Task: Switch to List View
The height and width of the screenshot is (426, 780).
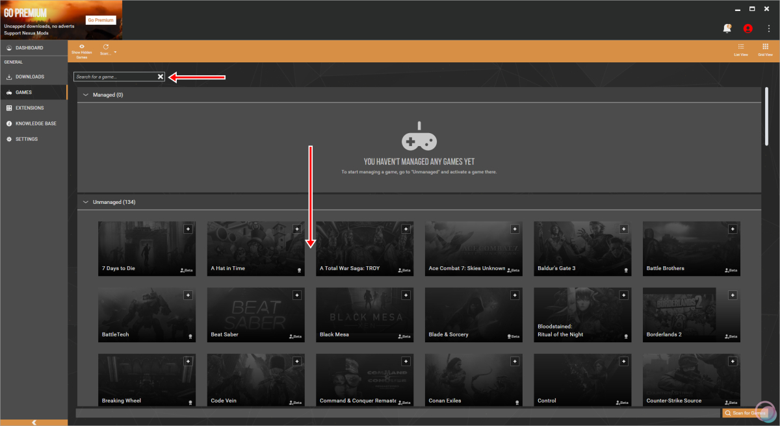Action: click(x=741, y=50)
